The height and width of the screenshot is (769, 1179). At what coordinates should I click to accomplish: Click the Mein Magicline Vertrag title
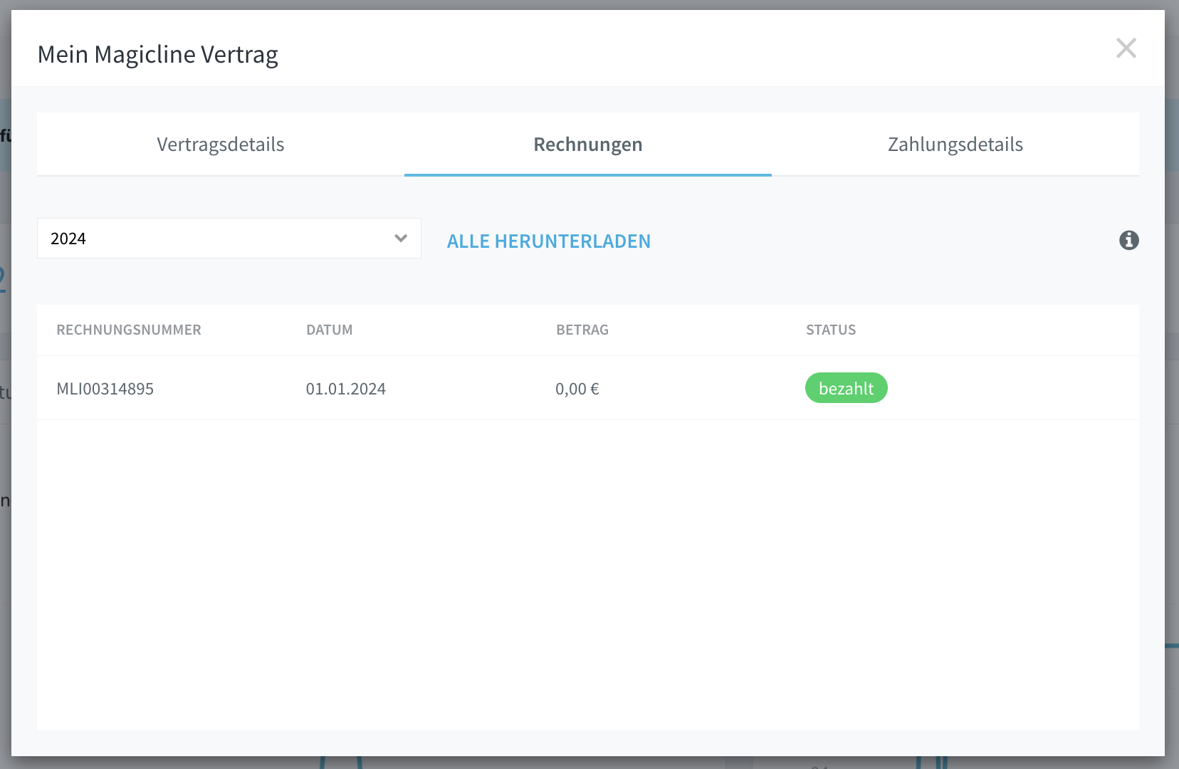click(158, 55)
